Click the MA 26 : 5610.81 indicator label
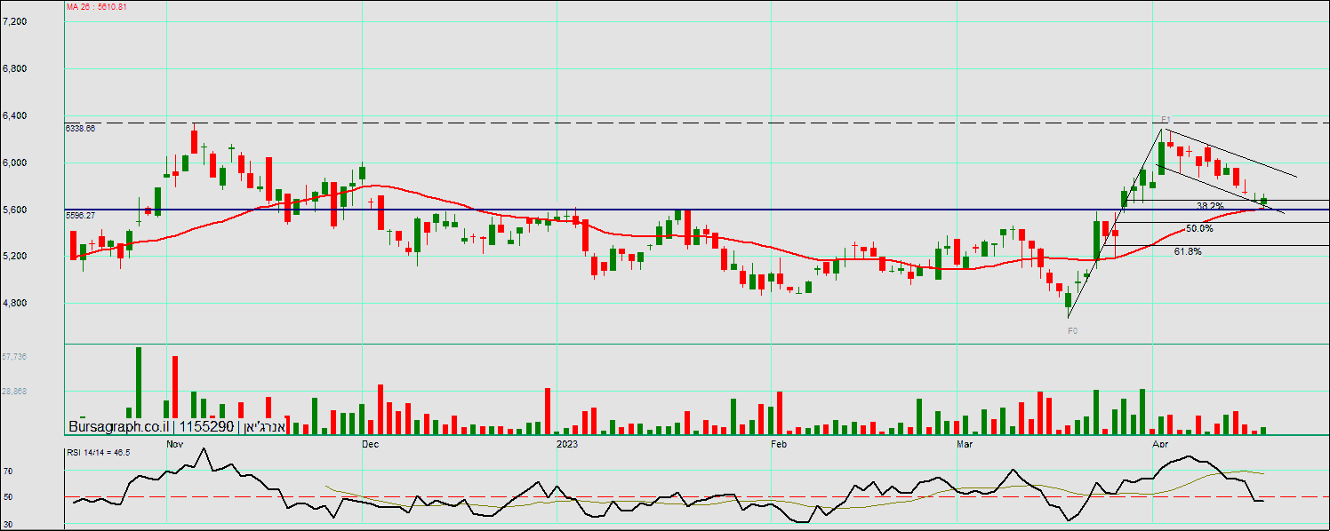 click(x=97, y=7)
